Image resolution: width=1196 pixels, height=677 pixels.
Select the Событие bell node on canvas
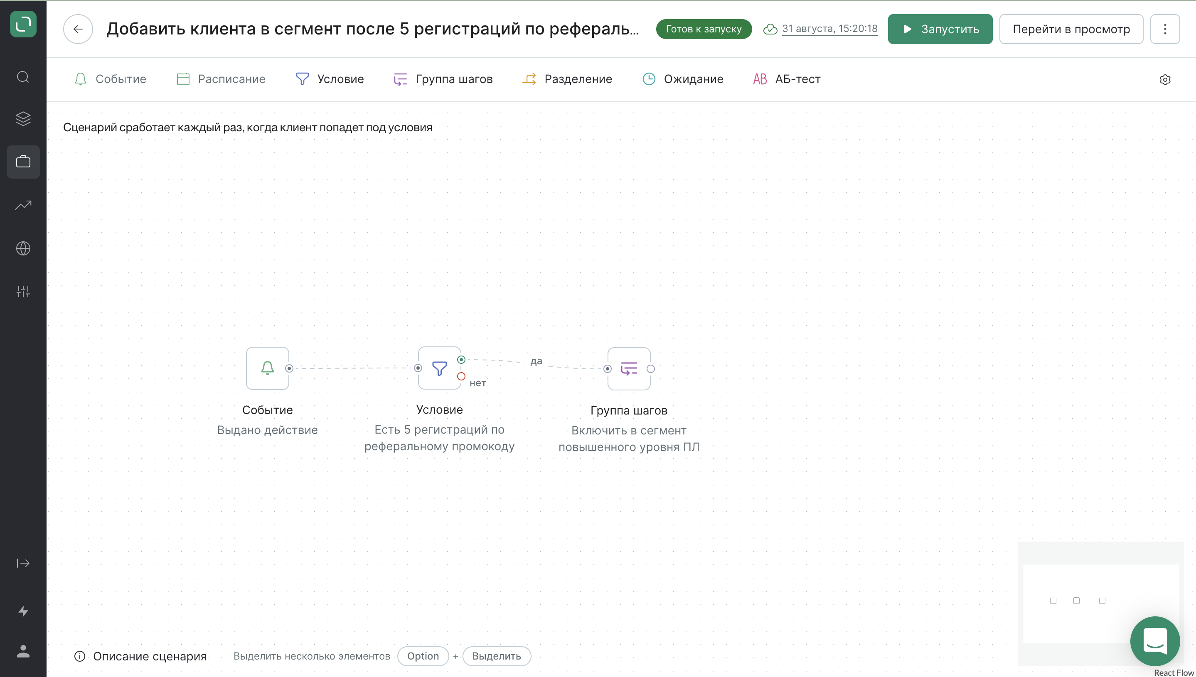(268, 368)
